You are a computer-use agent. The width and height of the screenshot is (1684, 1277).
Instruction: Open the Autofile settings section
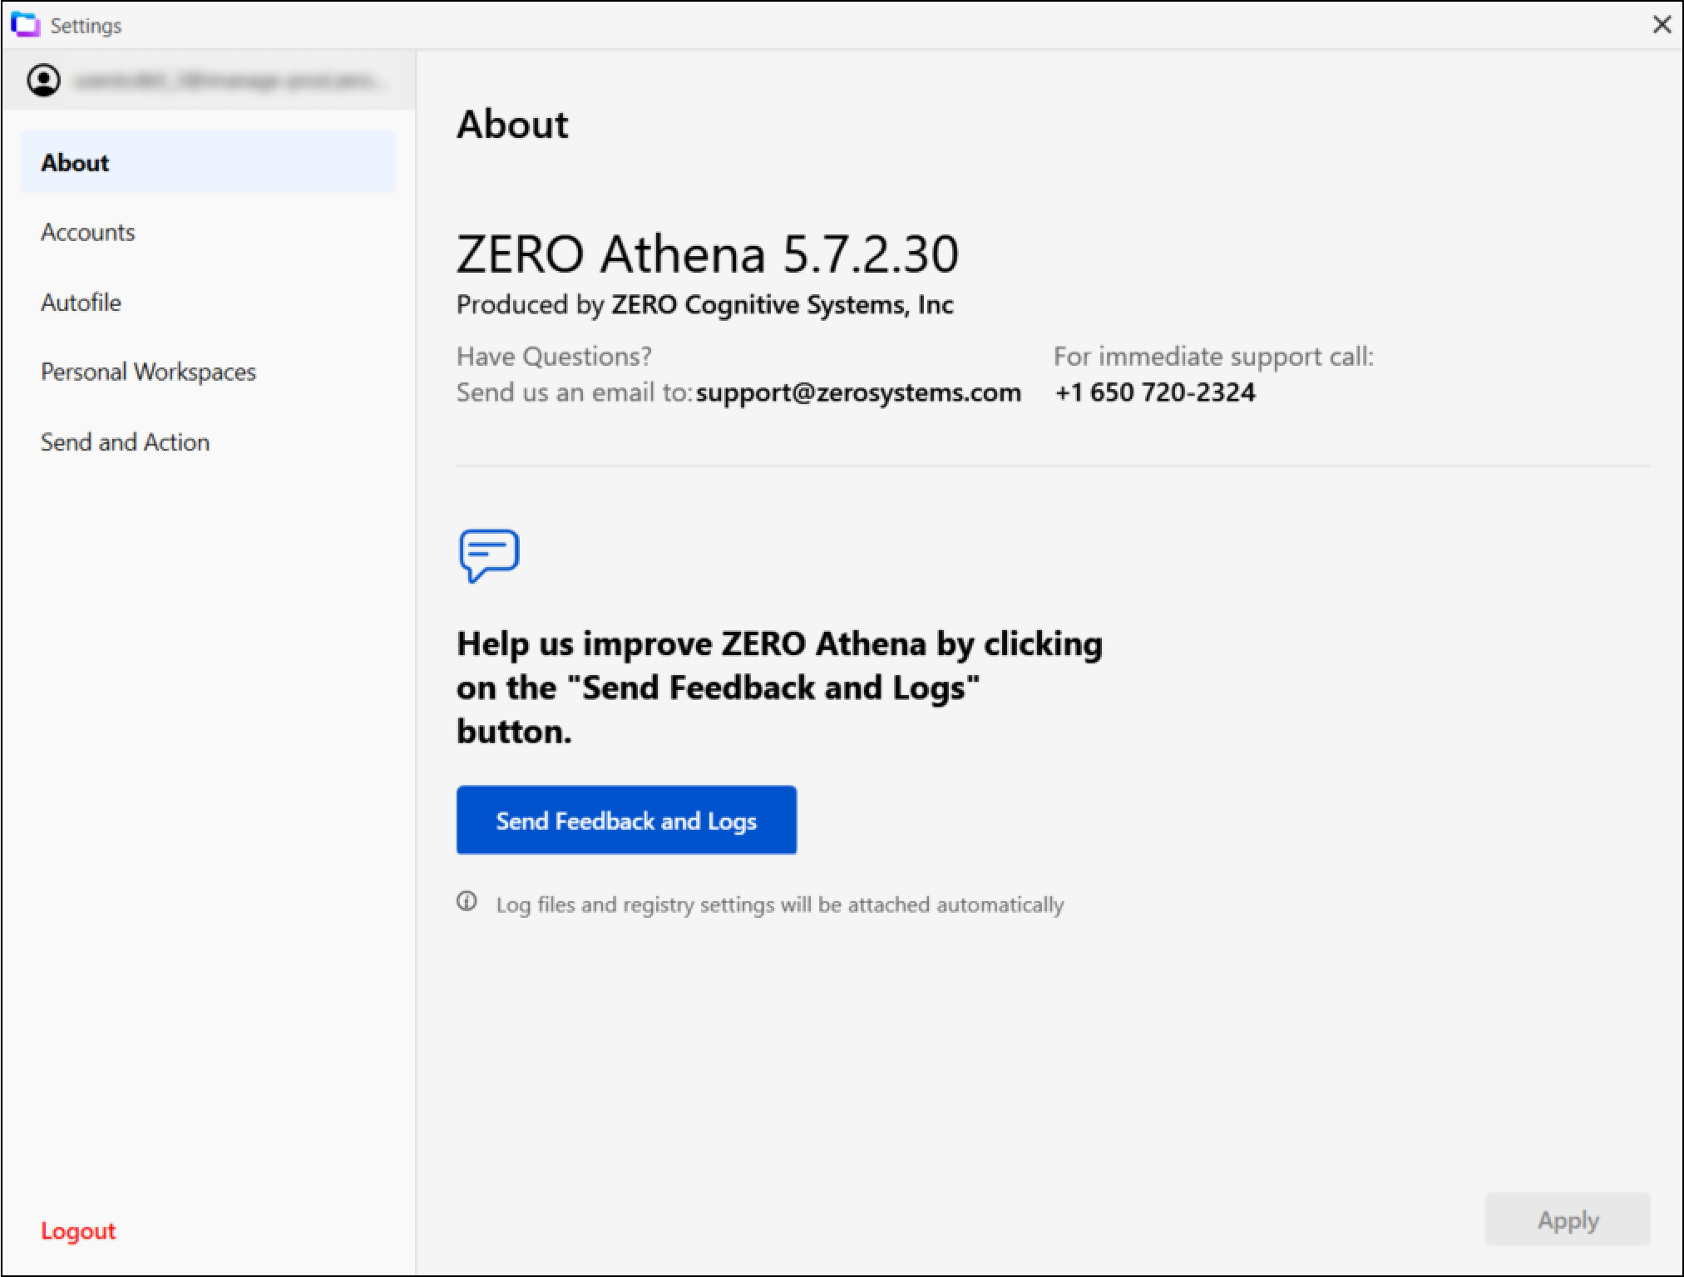pyautogui.click(x=81, y=302)
